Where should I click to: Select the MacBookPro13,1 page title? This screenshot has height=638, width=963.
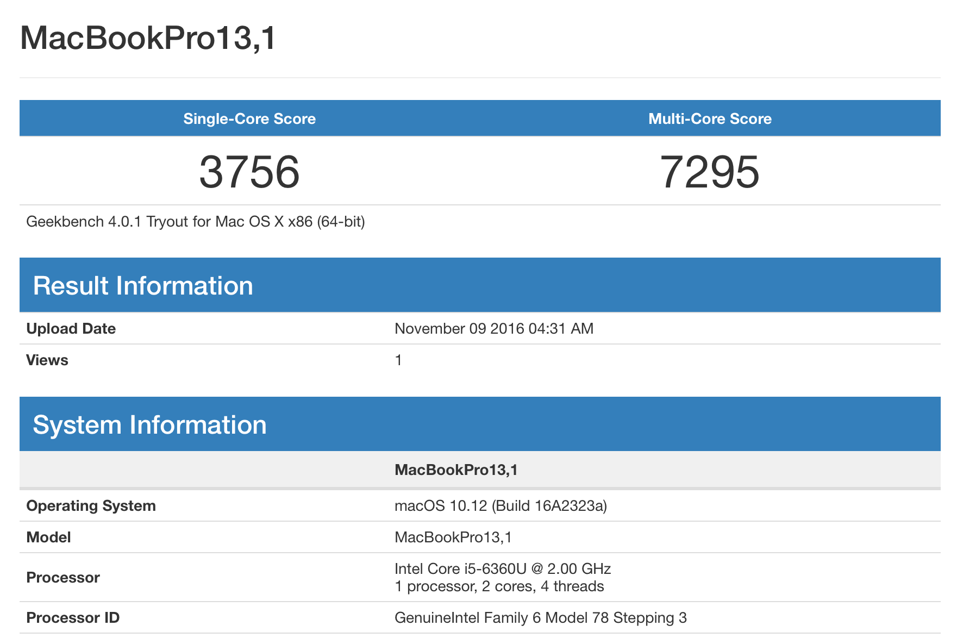coord(148,38)
